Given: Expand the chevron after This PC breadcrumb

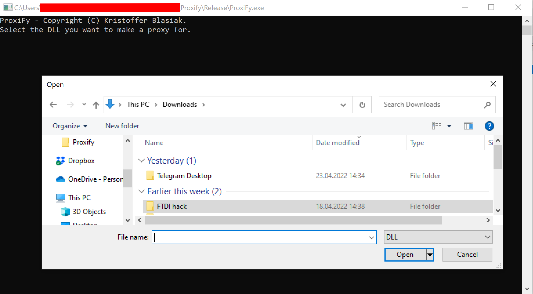Looking at the screenshot, I should (x=156, y=105).
